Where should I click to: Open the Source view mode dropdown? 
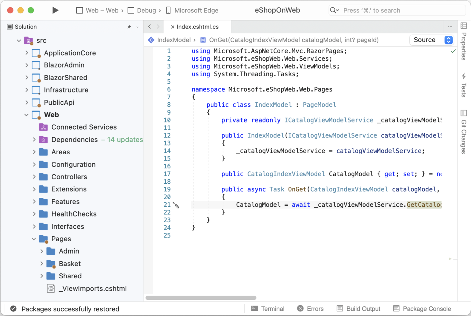431,40
